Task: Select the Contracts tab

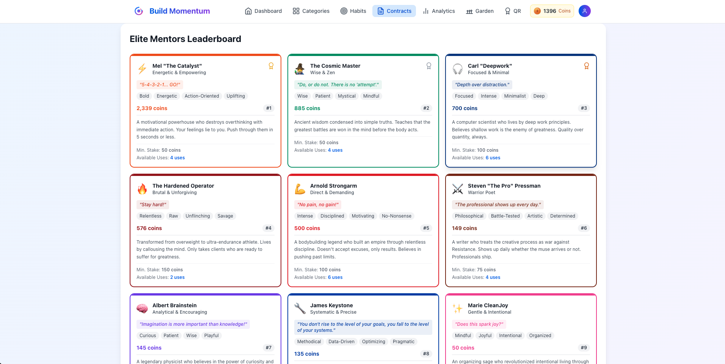Action: [394, 11]
